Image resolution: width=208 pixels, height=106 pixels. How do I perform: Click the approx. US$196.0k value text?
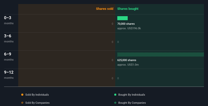point(129,28)
